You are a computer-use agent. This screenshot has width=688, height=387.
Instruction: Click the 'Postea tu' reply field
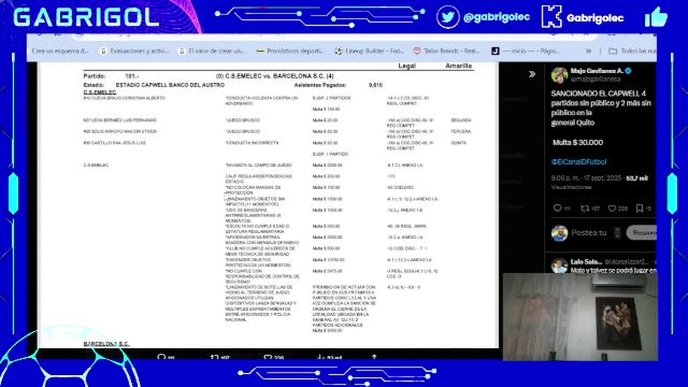589,233
